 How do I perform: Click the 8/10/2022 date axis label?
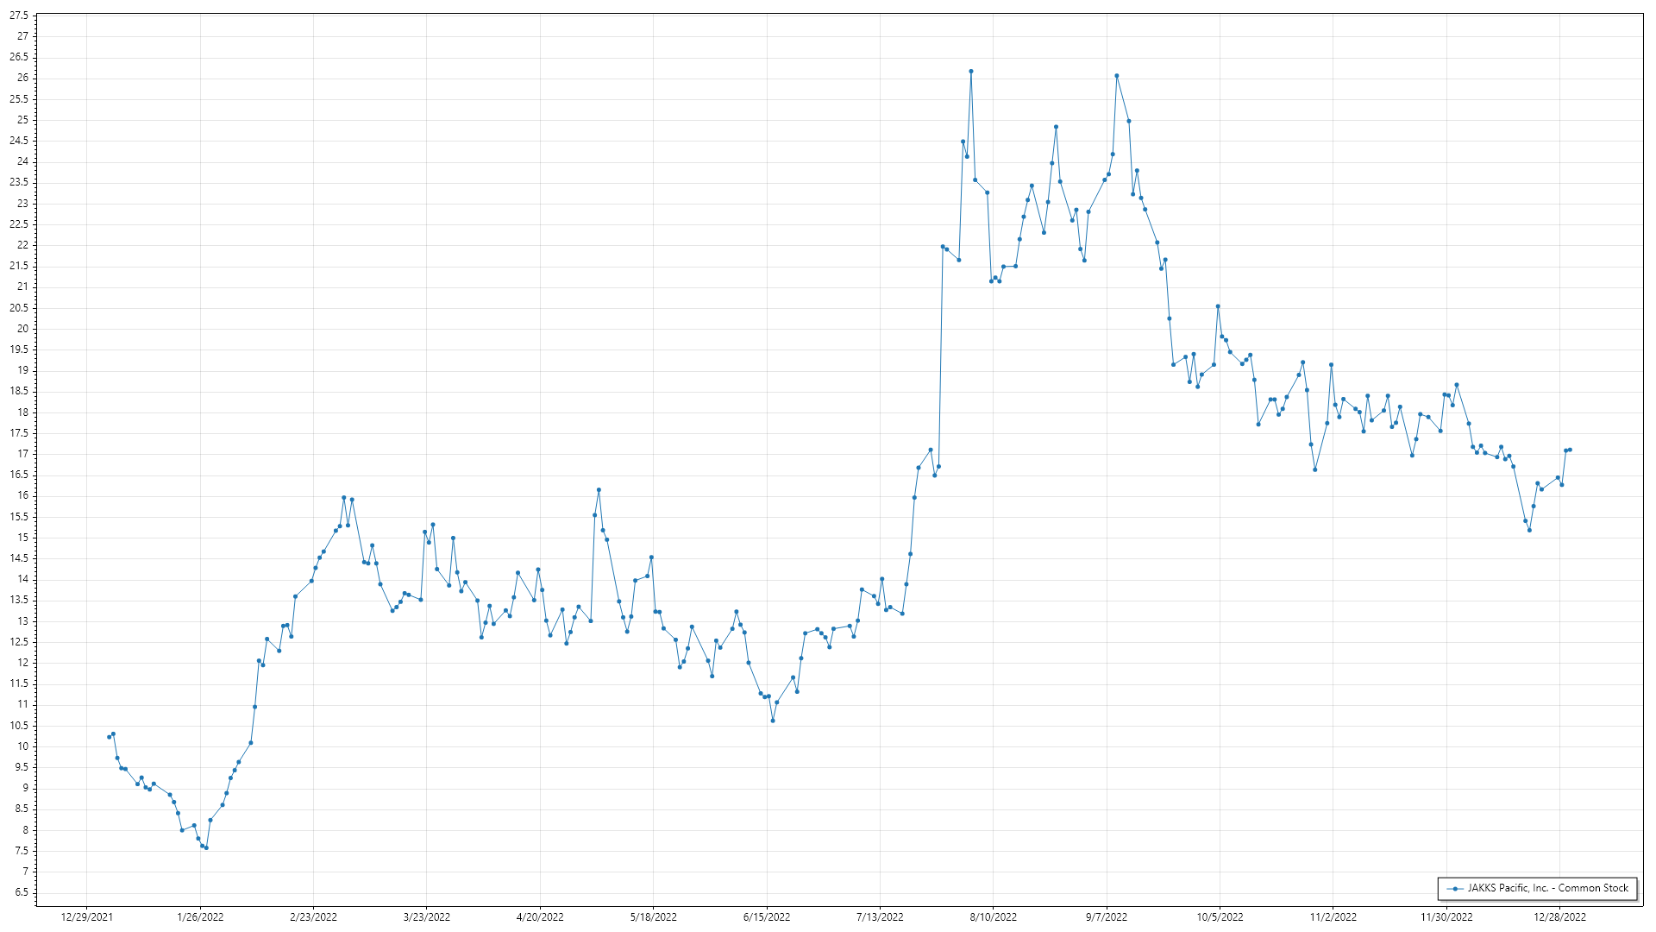[x=993, y=917]
